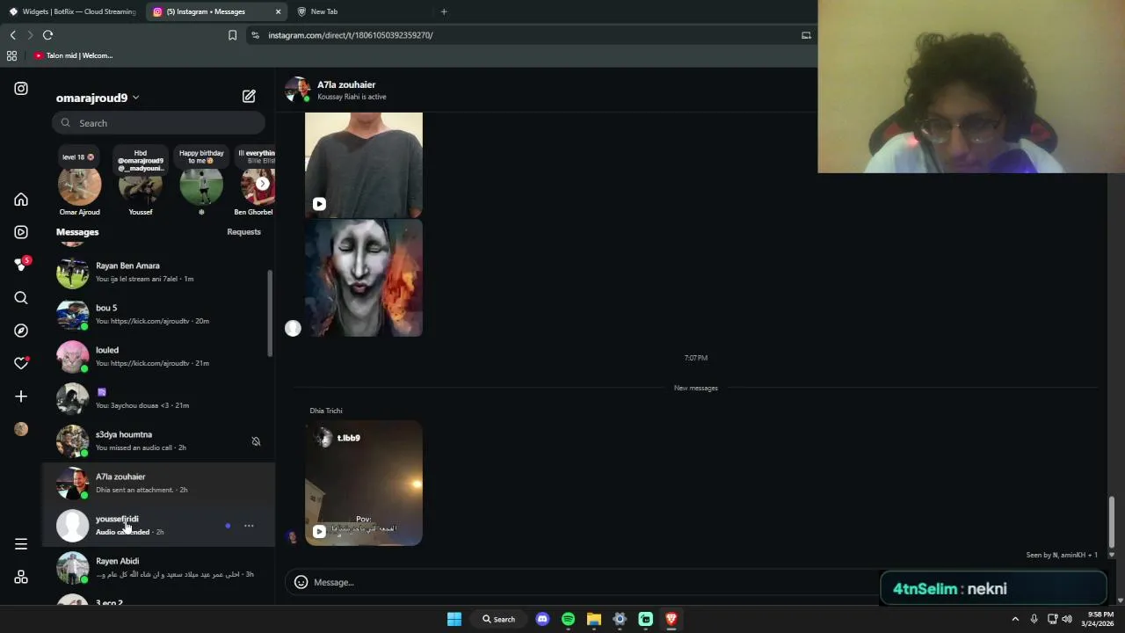Open profile avatar in sidebar
This screenshot has height=633, width=1125.
(x=21, y=429)
